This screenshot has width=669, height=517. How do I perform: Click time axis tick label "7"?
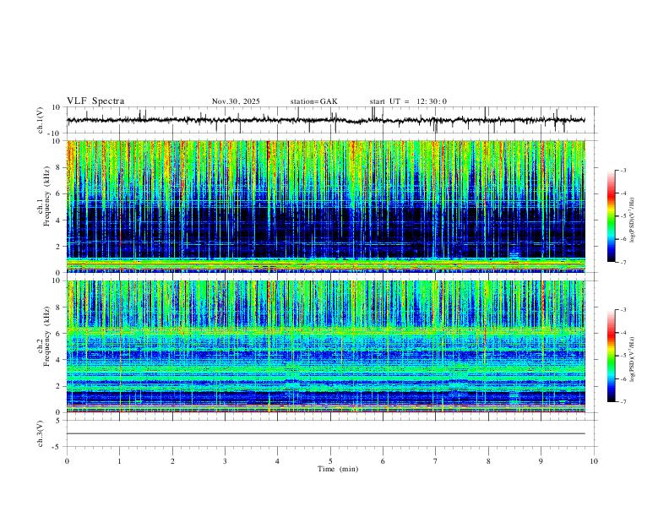point(436,461)
